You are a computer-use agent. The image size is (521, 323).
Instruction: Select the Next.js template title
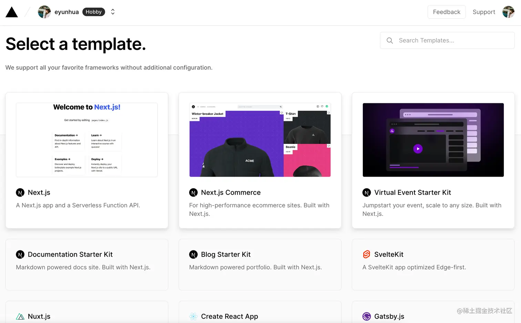(39, 192)
